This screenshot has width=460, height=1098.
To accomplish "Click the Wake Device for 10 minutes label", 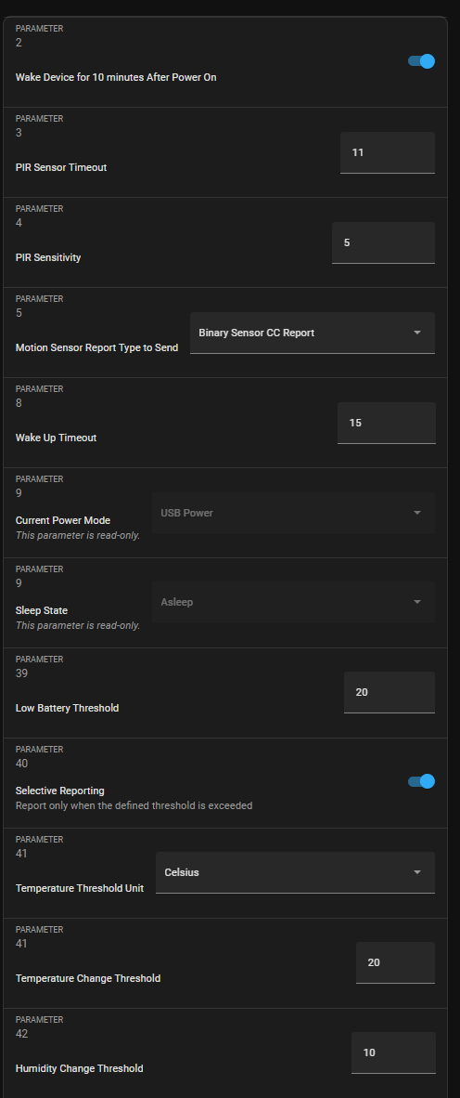I will [116, 78].
